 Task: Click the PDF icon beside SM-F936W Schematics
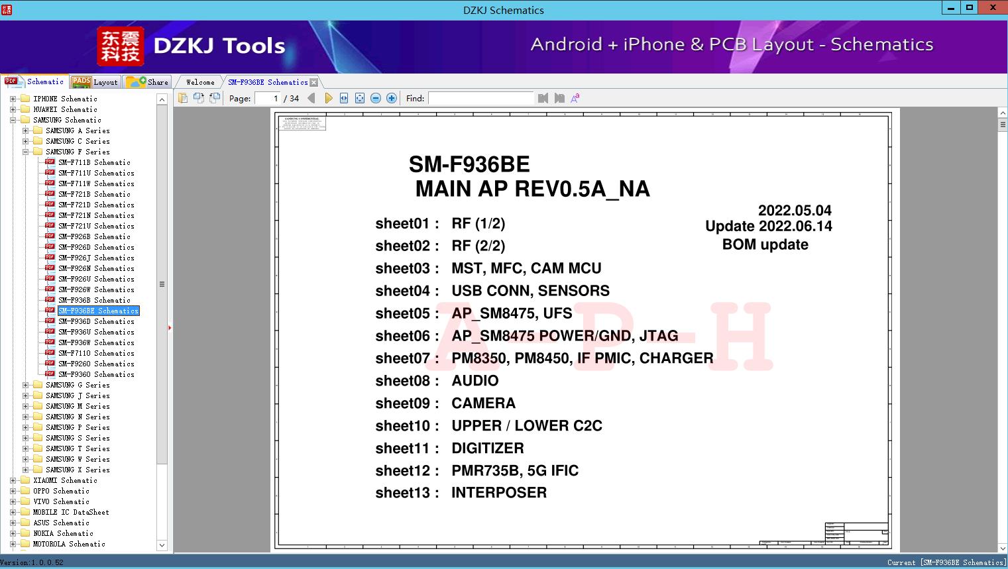[50, 342]
